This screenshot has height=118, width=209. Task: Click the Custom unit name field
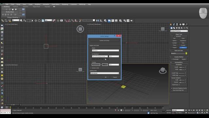point(96,65)
